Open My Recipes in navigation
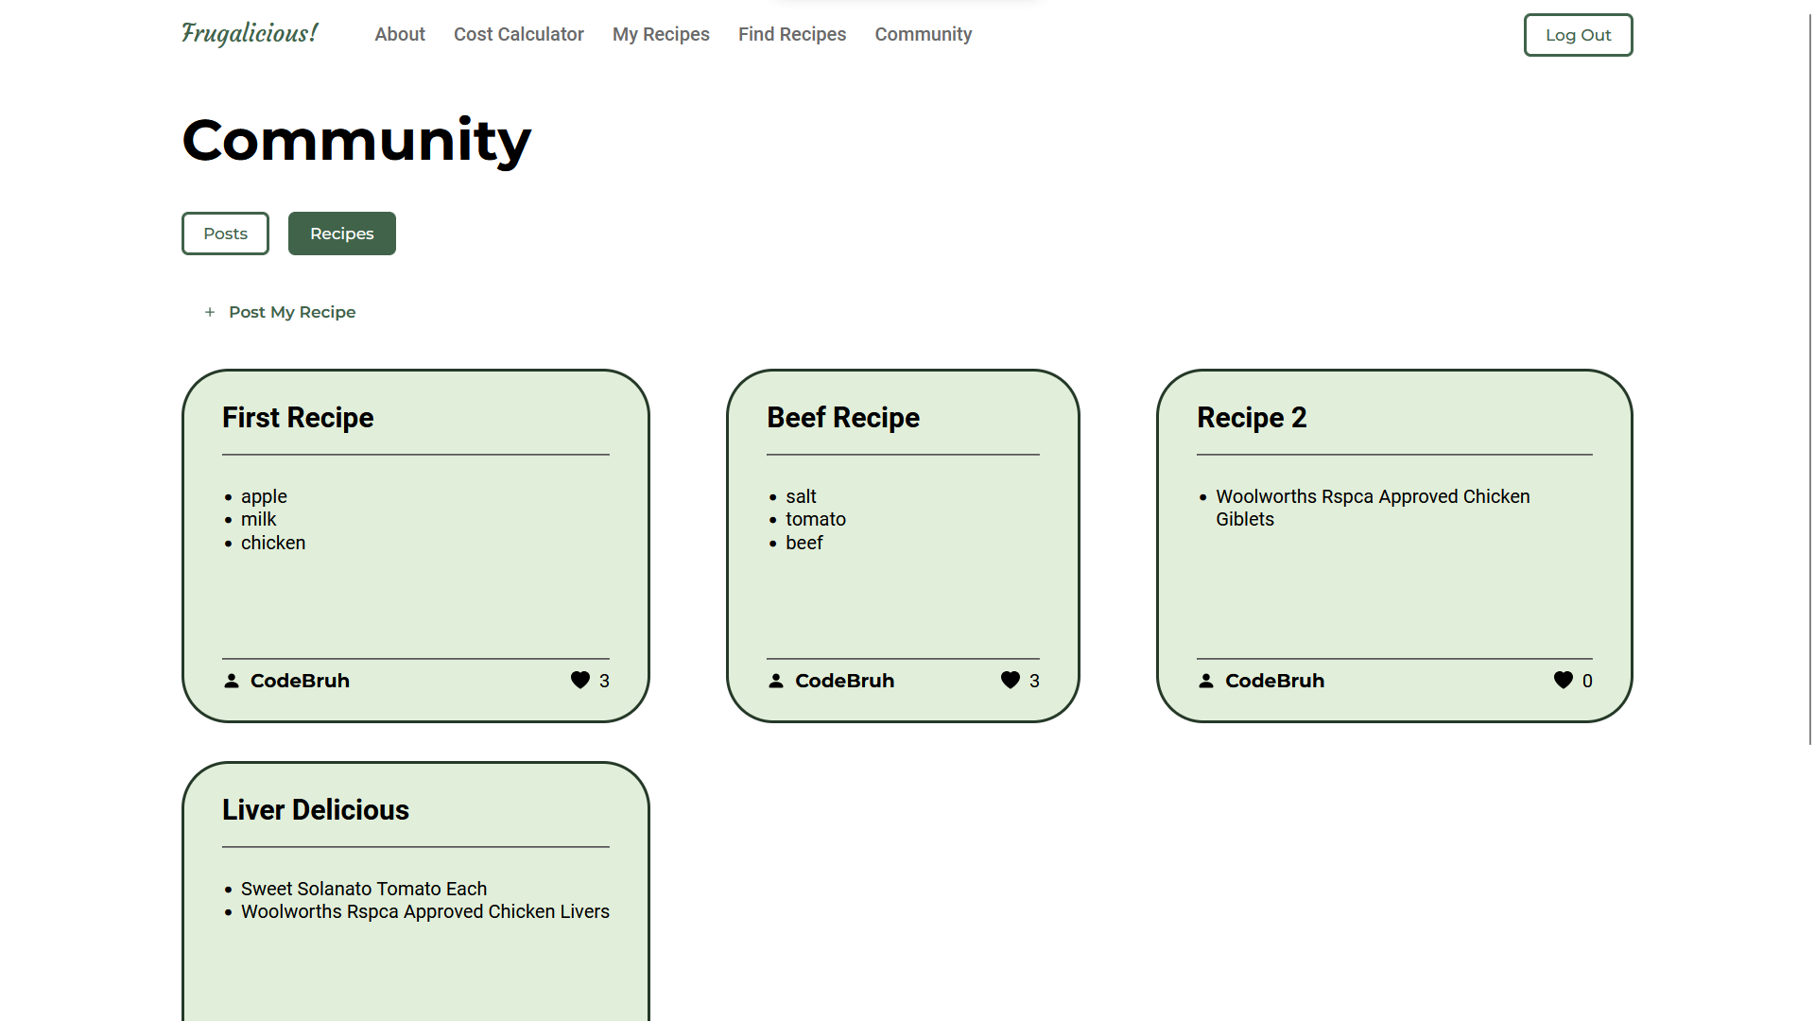Image resolution: width=1815 pixels, height=1021 pixels. pos(661,34)
